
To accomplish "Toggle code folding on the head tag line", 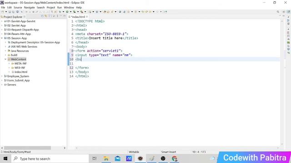I will tap(74, 30).
